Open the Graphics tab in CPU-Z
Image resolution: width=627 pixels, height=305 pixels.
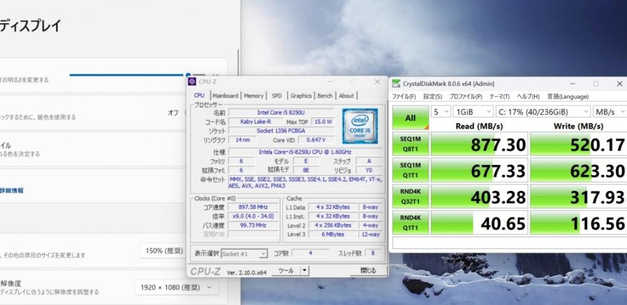point(301,95)
